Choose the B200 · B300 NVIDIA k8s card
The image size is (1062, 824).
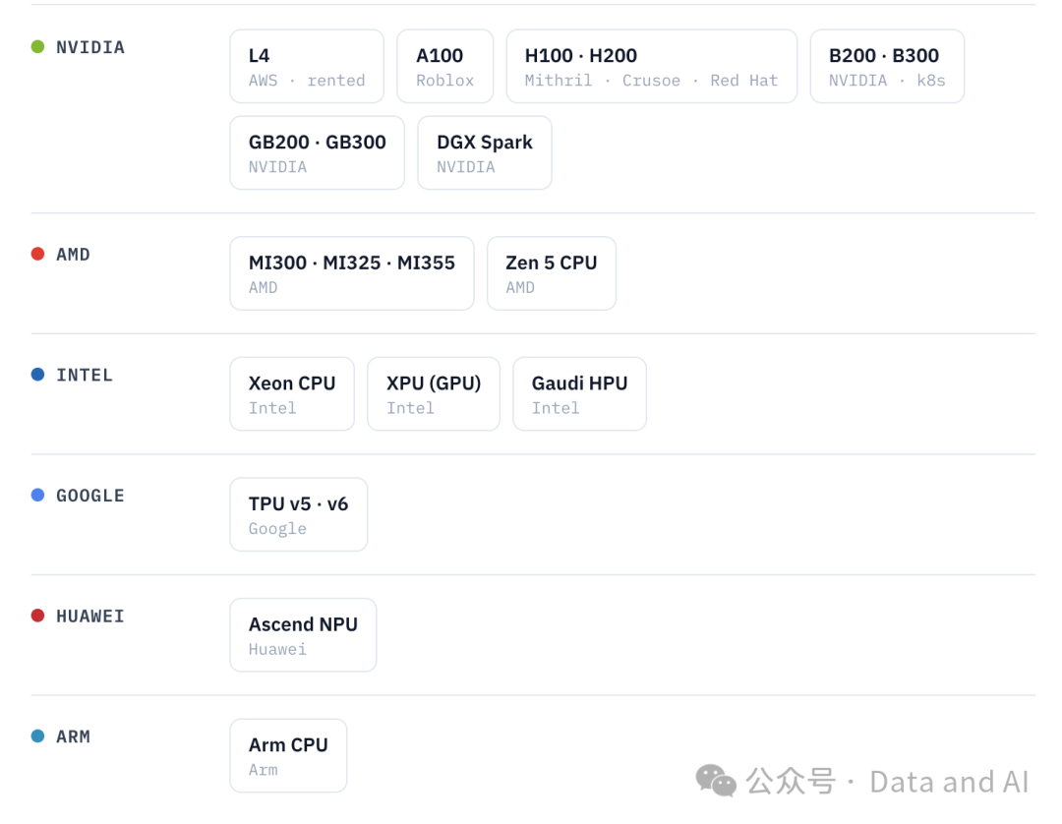tap(887, 66)
